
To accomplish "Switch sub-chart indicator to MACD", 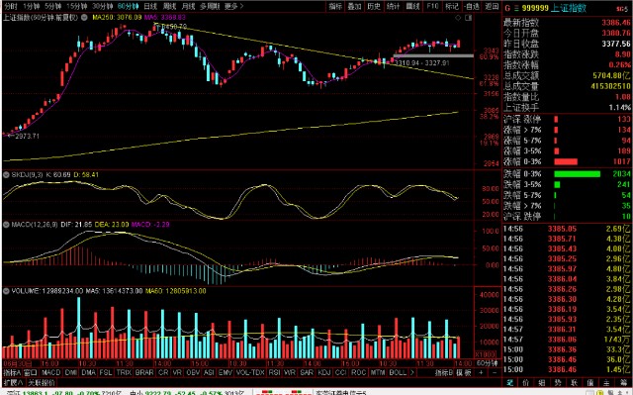I will pos(50,372).
